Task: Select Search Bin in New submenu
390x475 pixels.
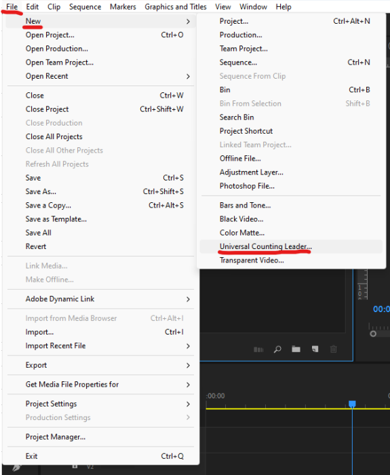Action: pos(291,117)
